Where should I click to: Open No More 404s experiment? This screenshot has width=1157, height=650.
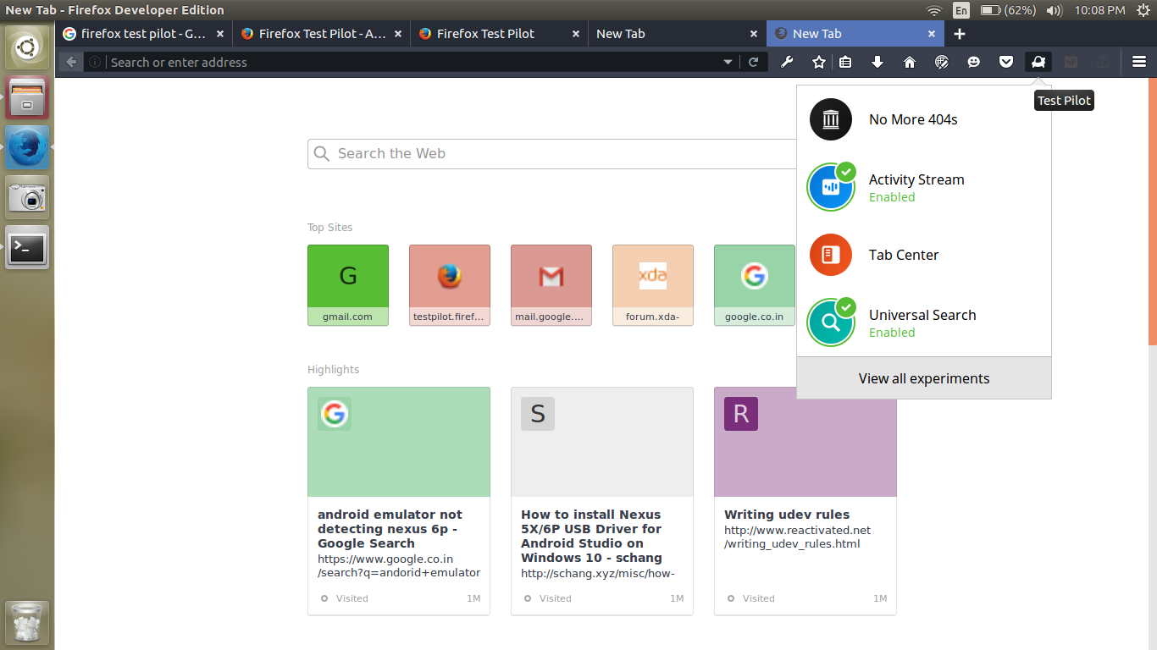pos(924,119)
